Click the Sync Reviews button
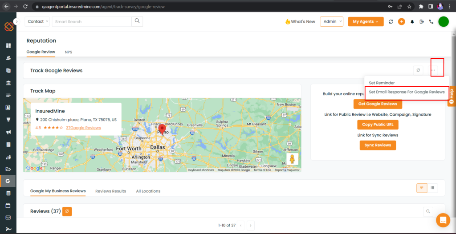The height and width of the screenshot is (234, 456). tap(378, 145)
